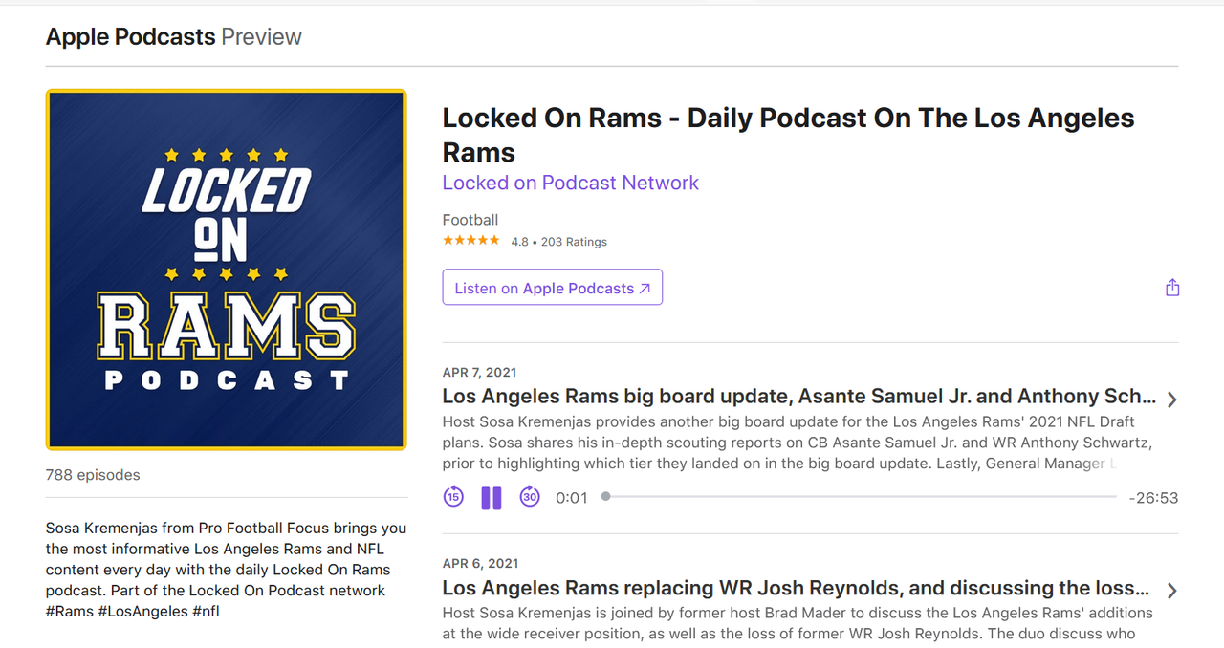Skip back 15 seconds

[453, 497]
